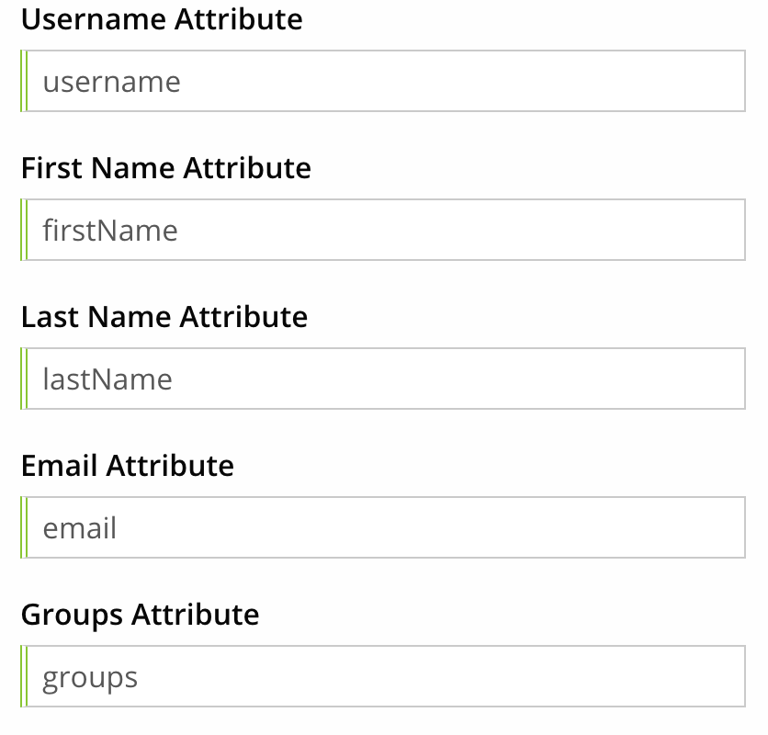This screenshot has height=735, width=768.
Task: Place cursor in the username field
Action: 383,81
